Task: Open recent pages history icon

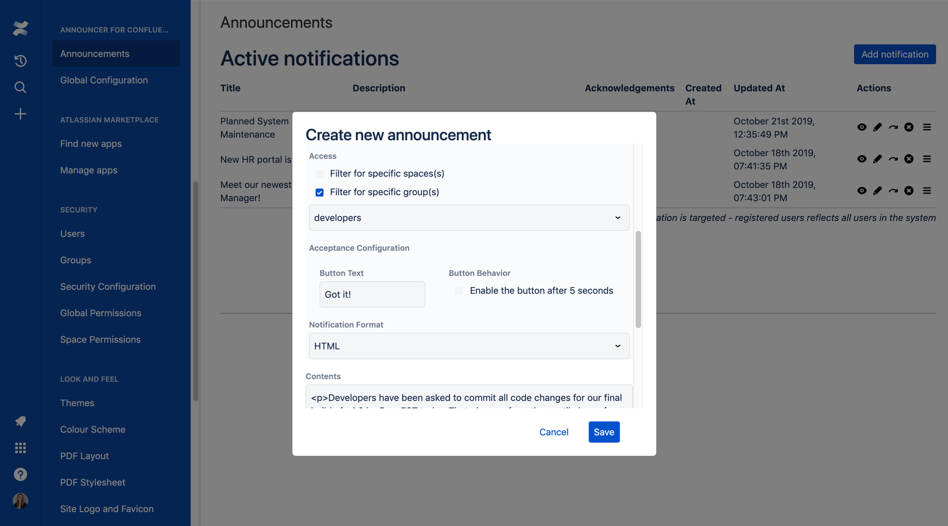Action: pos(20,61)
